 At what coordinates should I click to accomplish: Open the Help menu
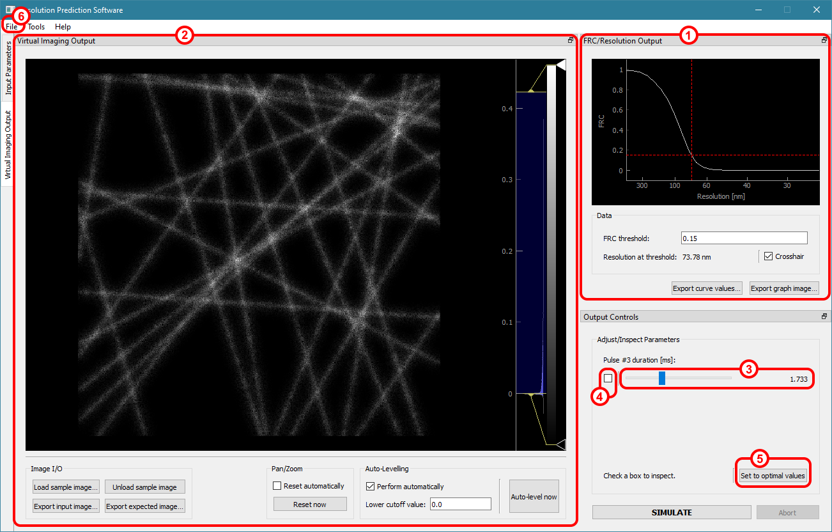pos(63,27)
